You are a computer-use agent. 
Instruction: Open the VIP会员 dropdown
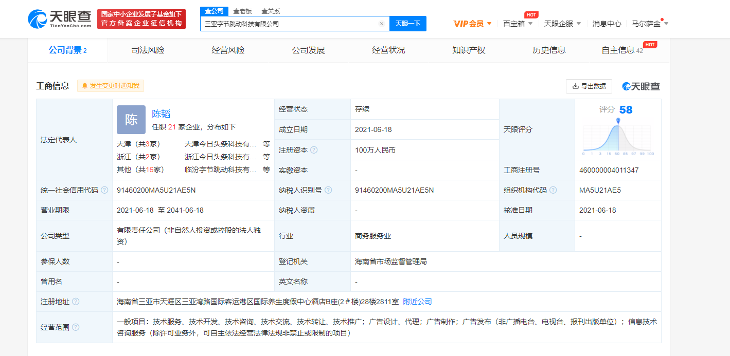(472, 23)
